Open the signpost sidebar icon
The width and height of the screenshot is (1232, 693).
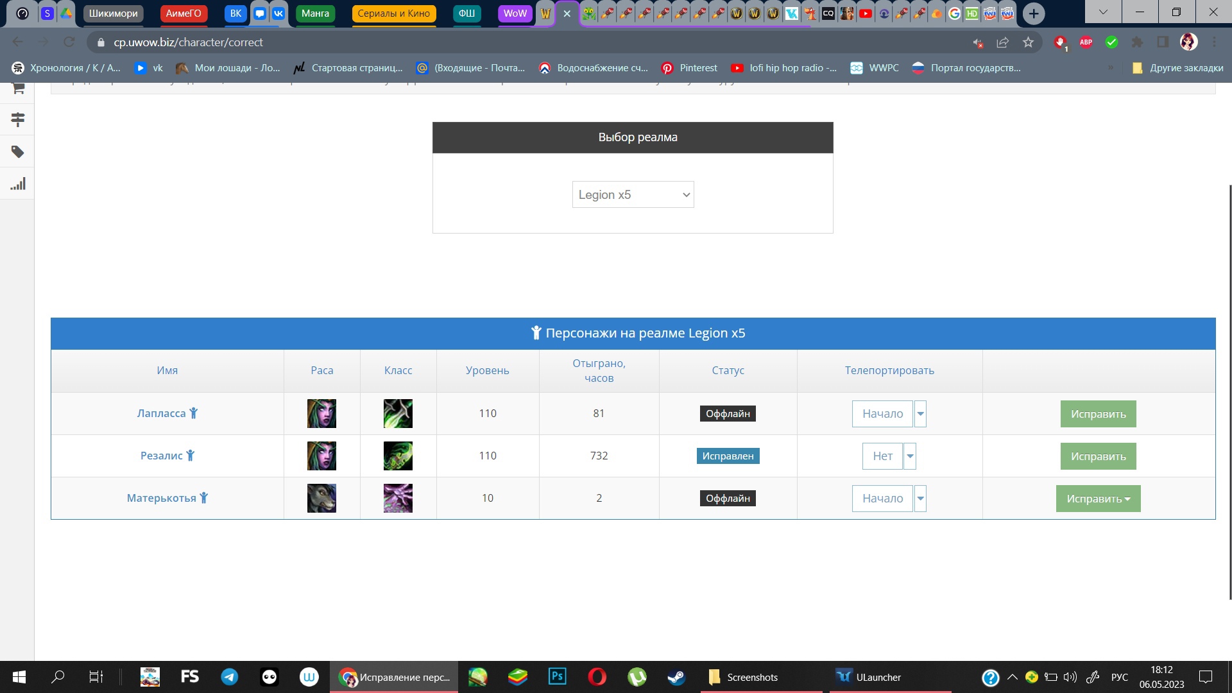[18, 119]
